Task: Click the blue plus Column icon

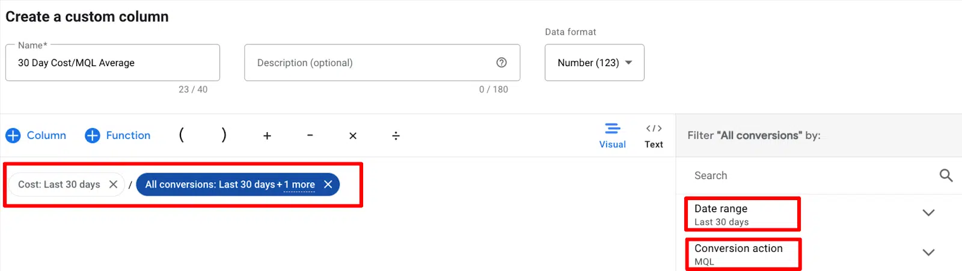Action: 13,136
